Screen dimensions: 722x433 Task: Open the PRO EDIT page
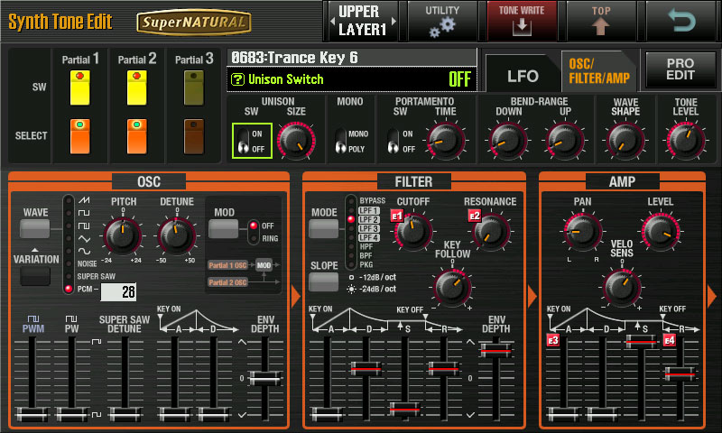click(680, 70)
